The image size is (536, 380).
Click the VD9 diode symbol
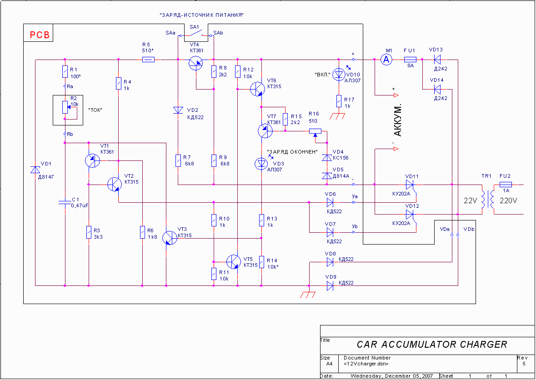click(x=330, y=286)
